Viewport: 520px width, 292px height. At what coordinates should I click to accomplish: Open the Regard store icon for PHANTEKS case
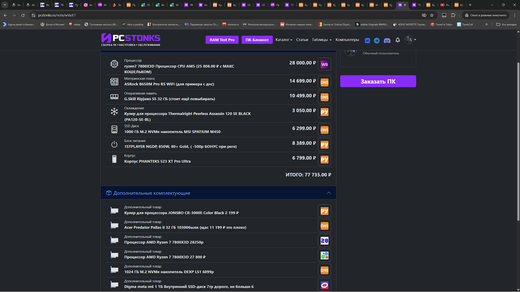(324, 159)
